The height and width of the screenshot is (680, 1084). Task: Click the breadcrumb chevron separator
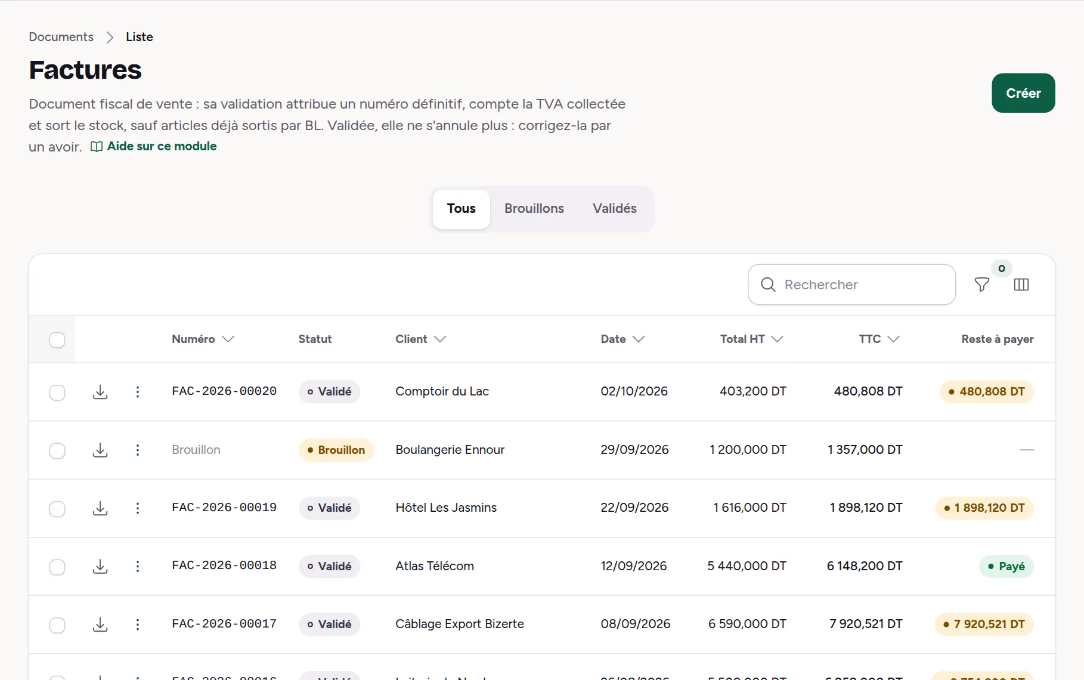pos(110,38)
